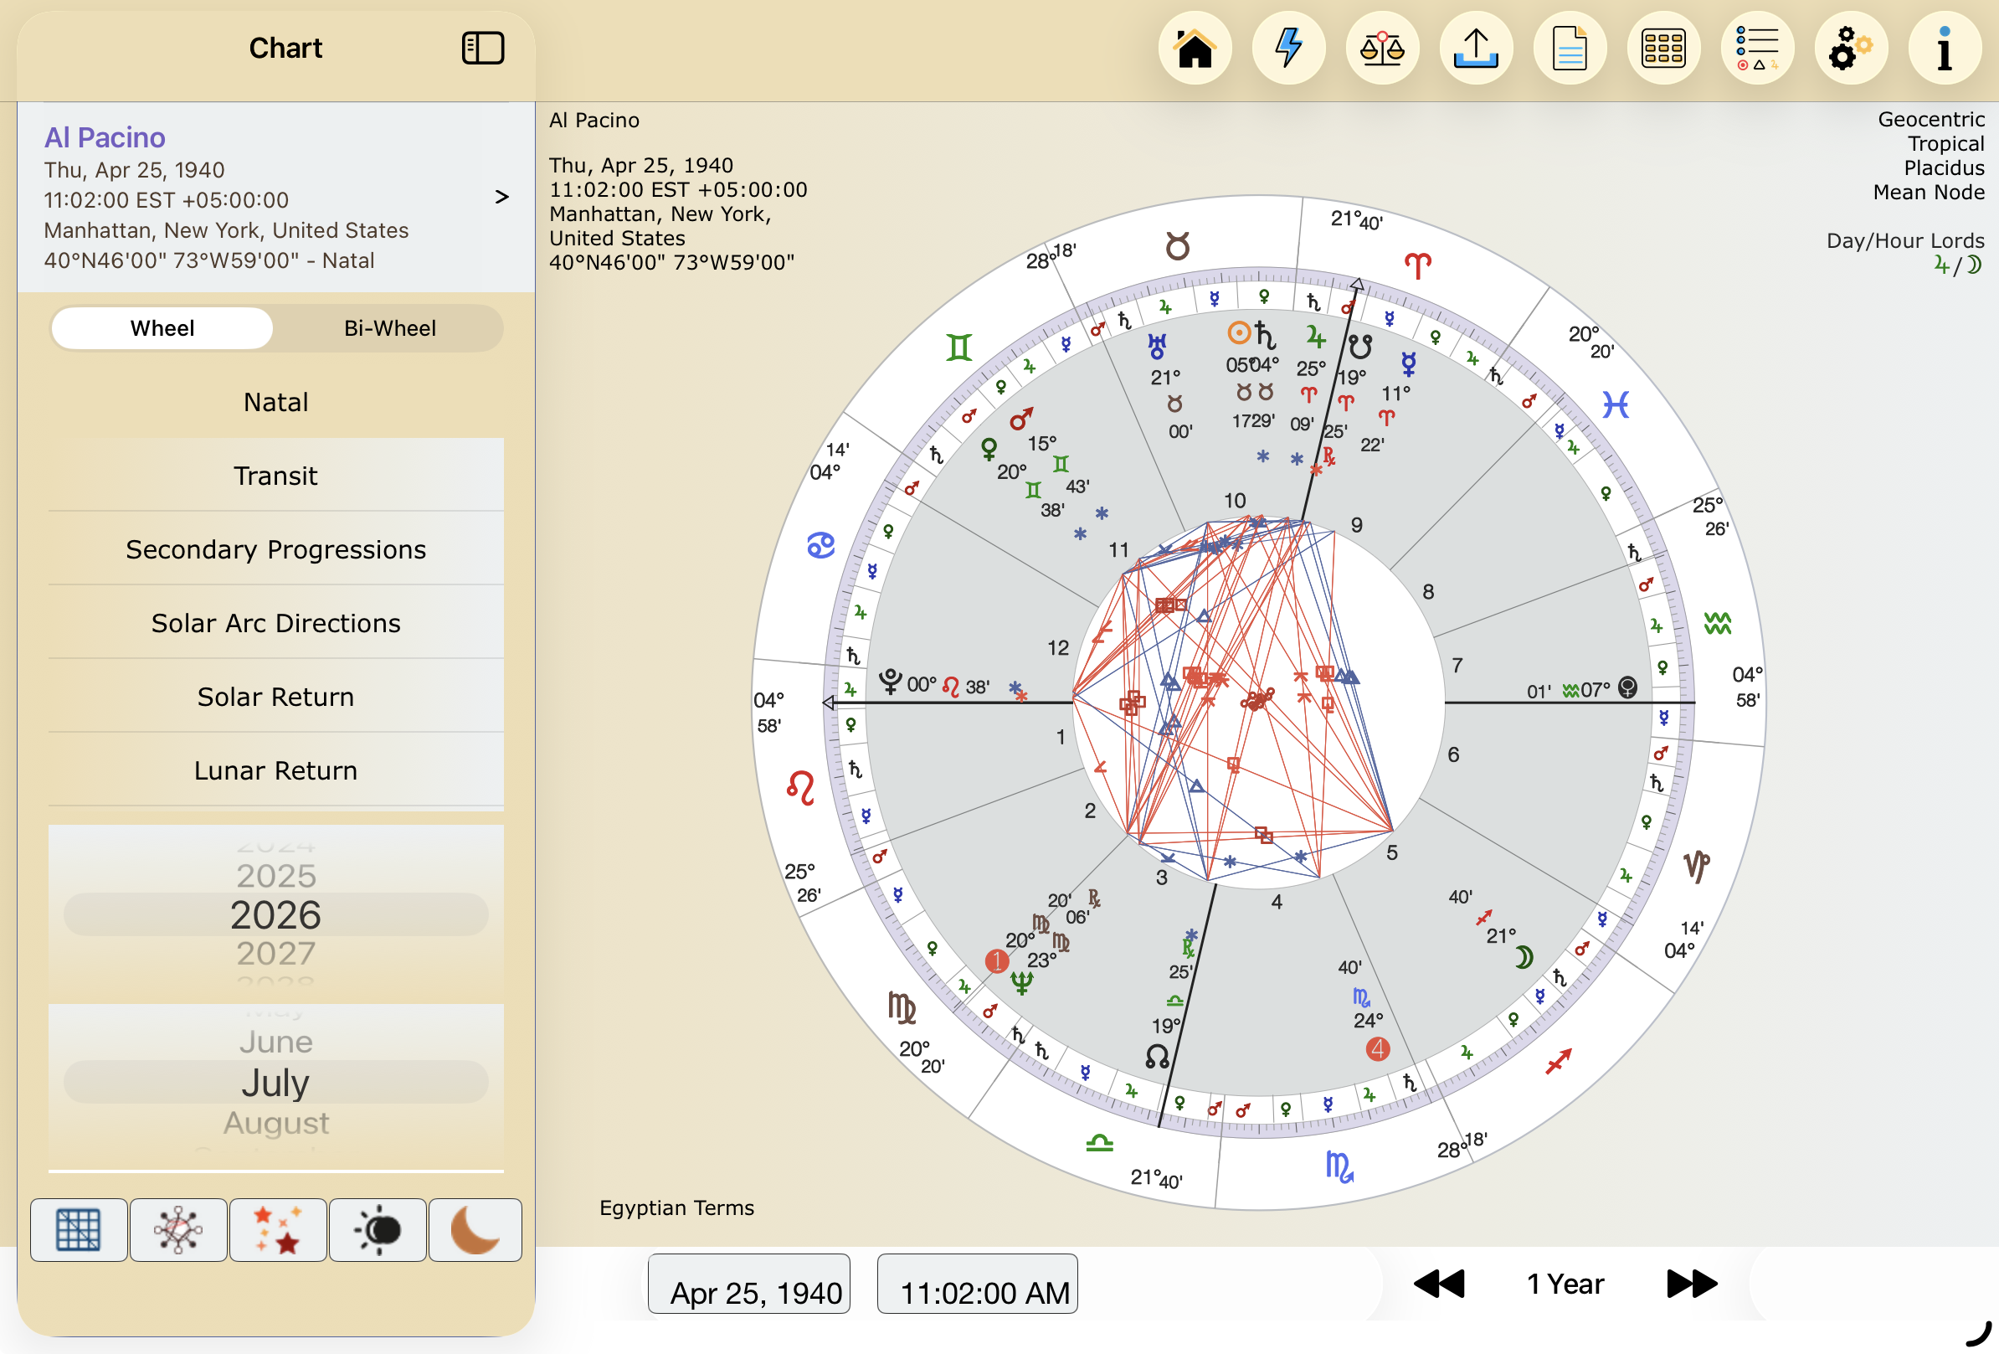Viewport: 1999px width, 1354px height.
Task: Click the Apr 25, 1940 date button
Action: coord(749,1284)
